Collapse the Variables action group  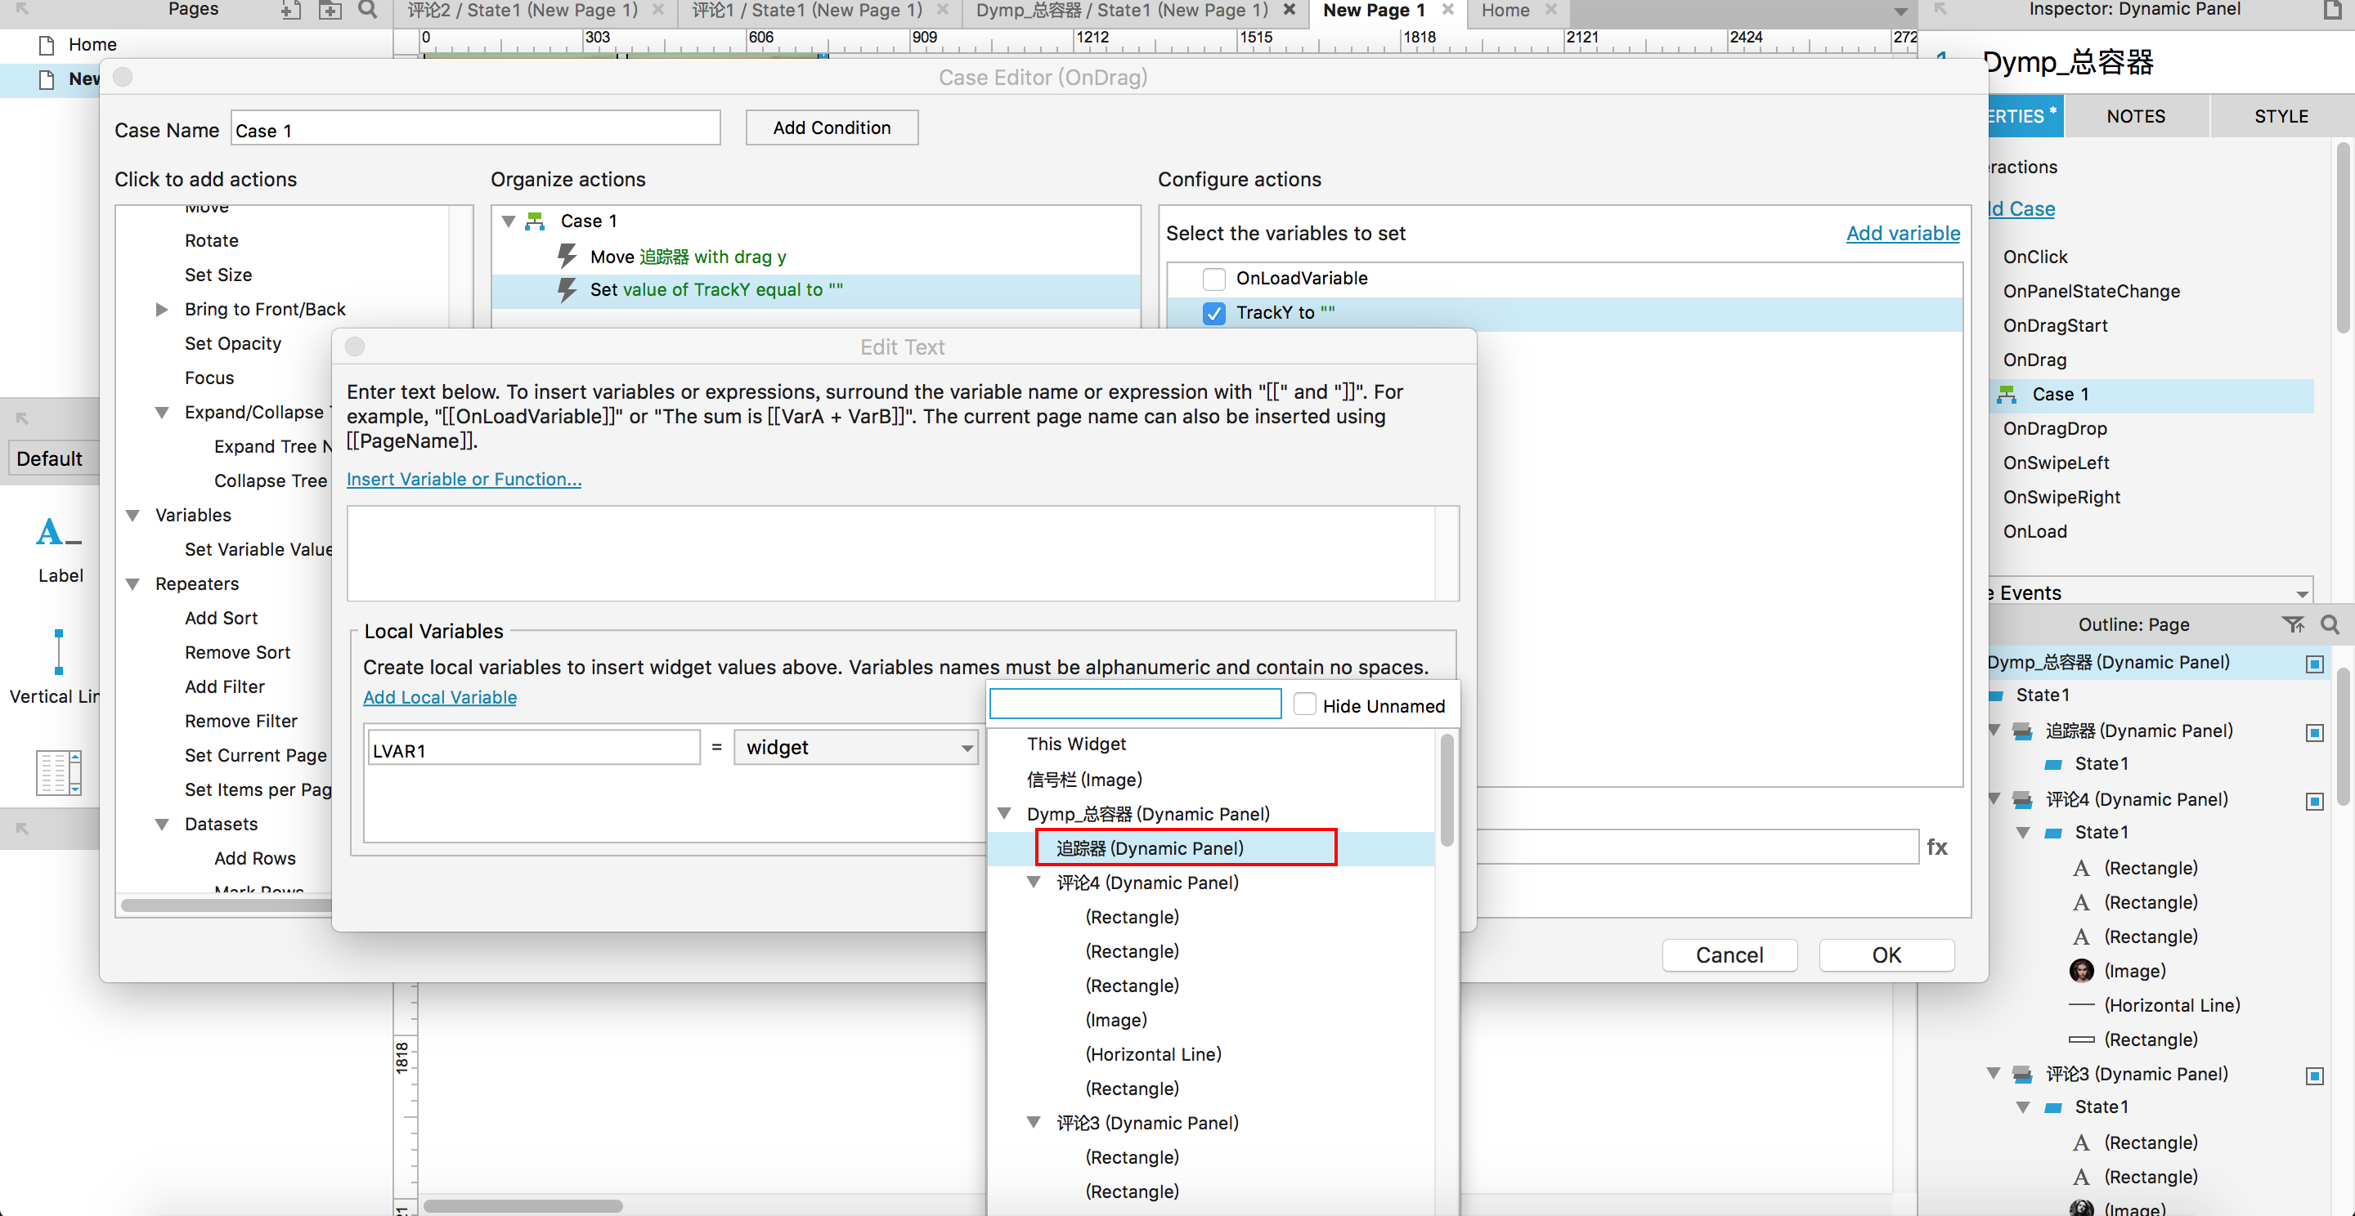pyautogui.click(x=132, y=516)
